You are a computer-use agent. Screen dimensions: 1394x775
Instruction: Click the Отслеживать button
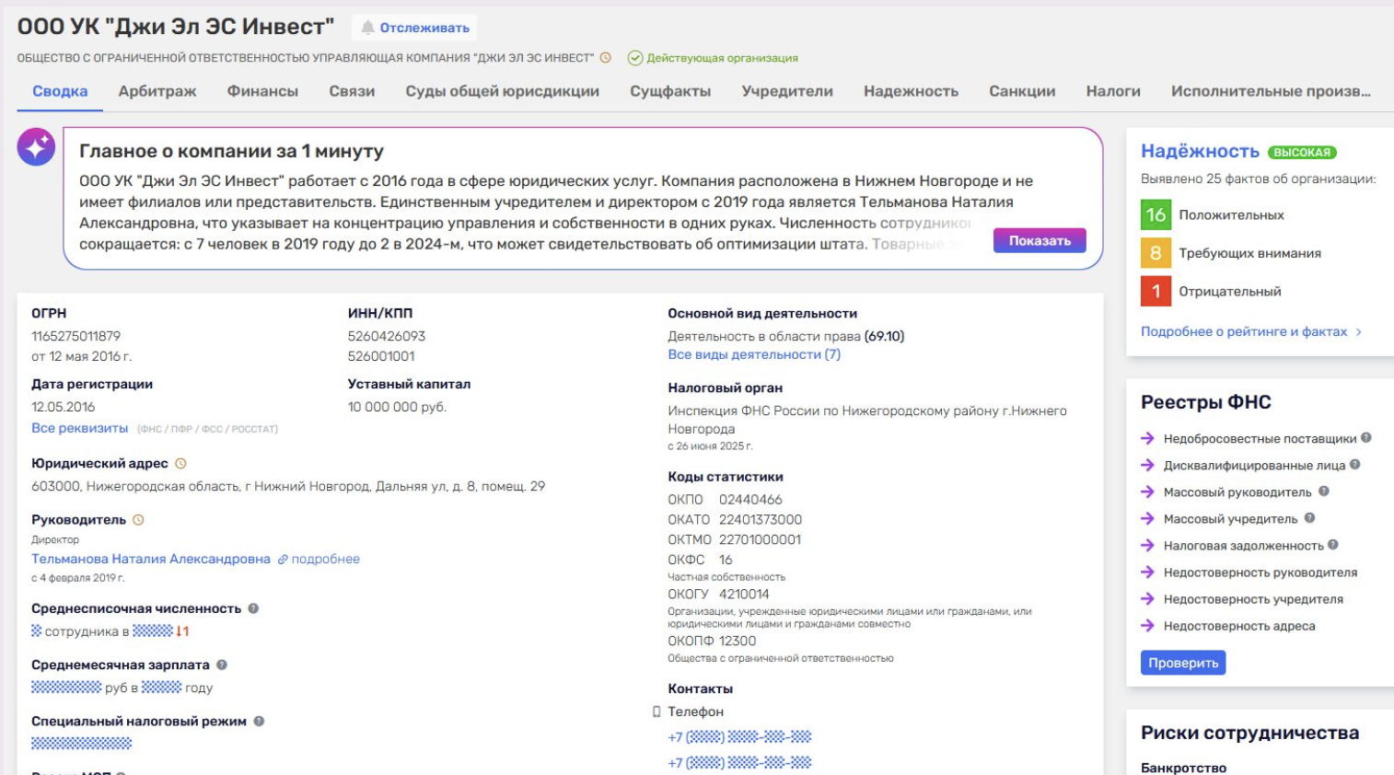[414, 28]
